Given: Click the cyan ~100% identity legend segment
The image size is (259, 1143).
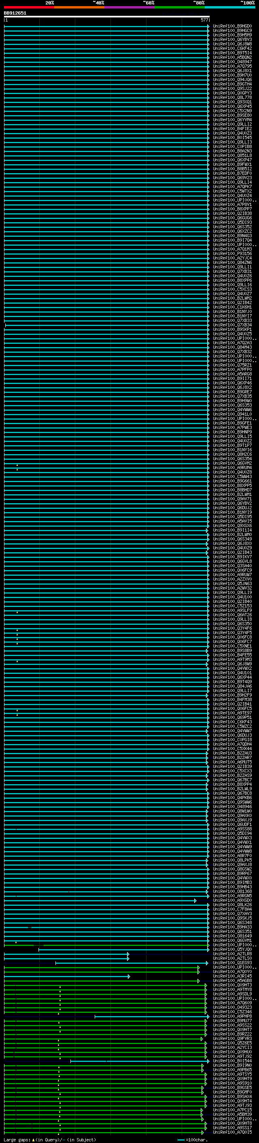Looking at the screenshot, I should [230, 8].
